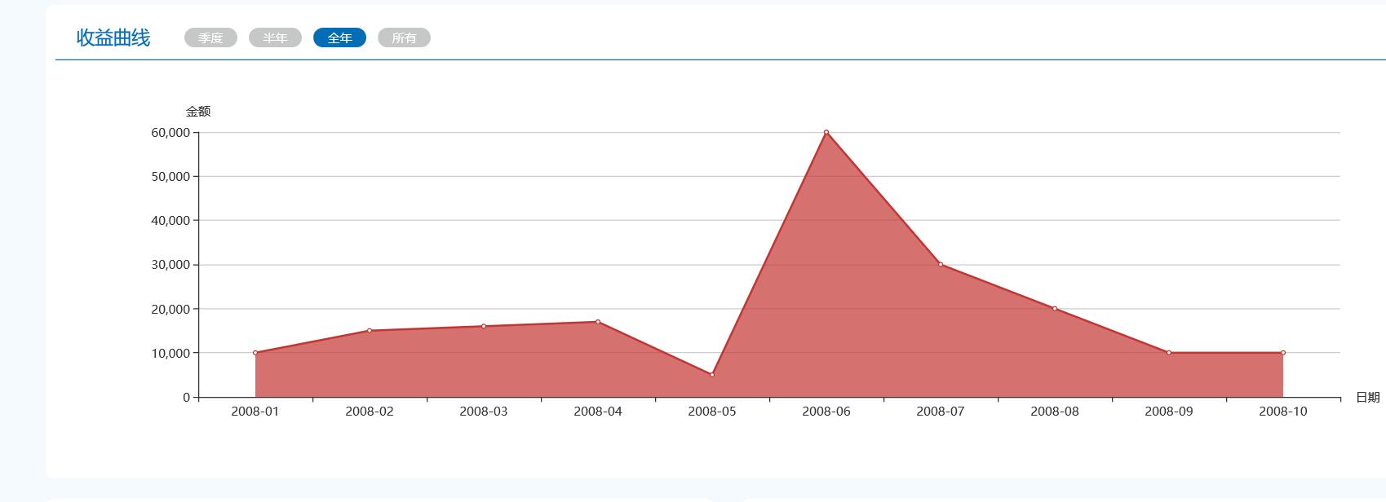Screen dimensions: 1386x502
Task: Click the 2008-10 end data point
Action: [x=1283, y=353]
